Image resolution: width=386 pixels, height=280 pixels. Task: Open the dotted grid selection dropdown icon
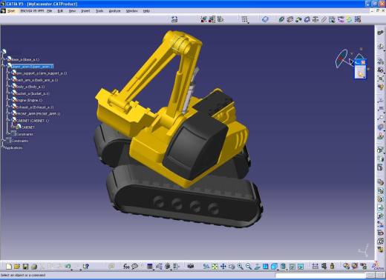(x=245, y=19)
